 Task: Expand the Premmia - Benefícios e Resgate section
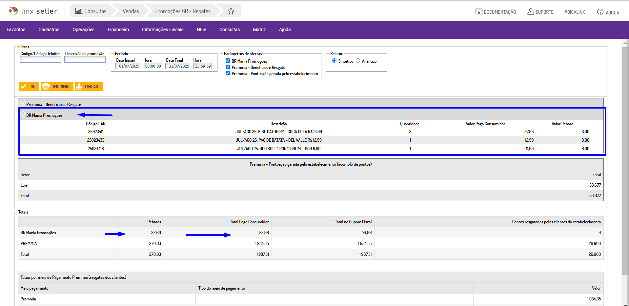point(23,104)
